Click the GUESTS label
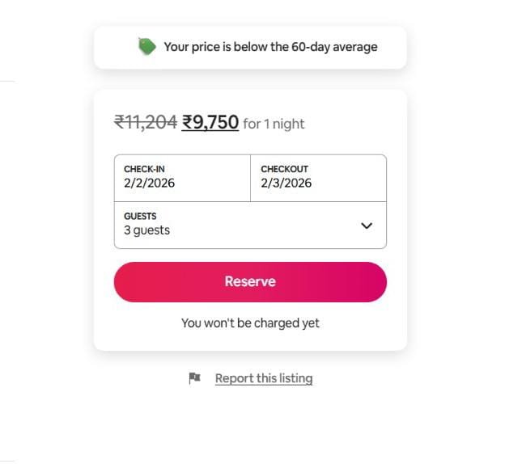 [x=140, y=216]
